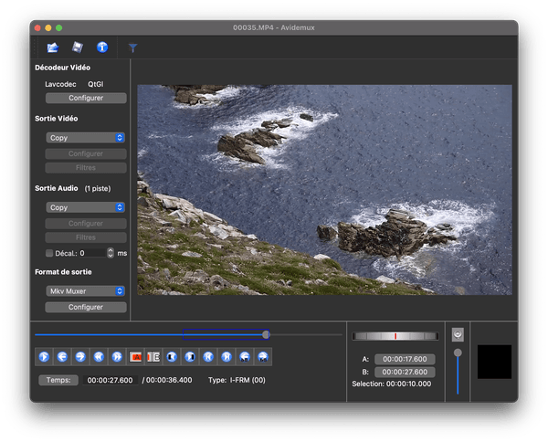
Task: Click the Filtres button under Sortie Audio
Action: [86, 237]
